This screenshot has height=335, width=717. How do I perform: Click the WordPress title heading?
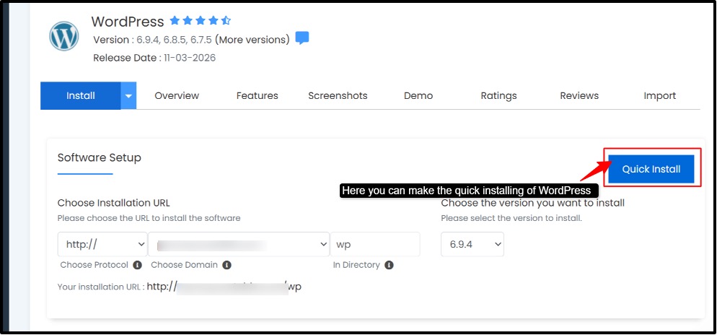[128, 22]
